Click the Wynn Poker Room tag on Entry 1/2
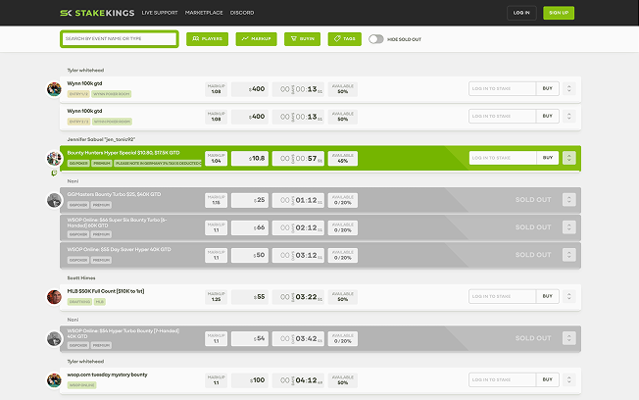 112,94
